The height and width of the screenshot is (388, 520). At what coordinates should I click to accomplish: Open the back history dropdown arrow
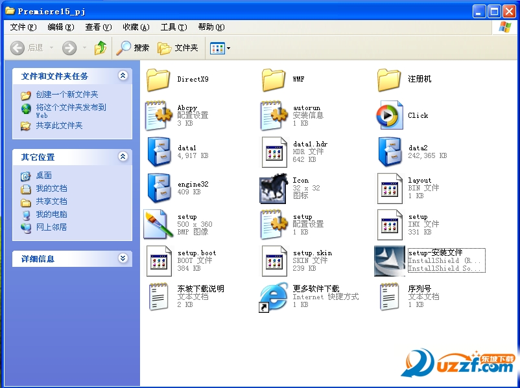click(x=51, y=48)
